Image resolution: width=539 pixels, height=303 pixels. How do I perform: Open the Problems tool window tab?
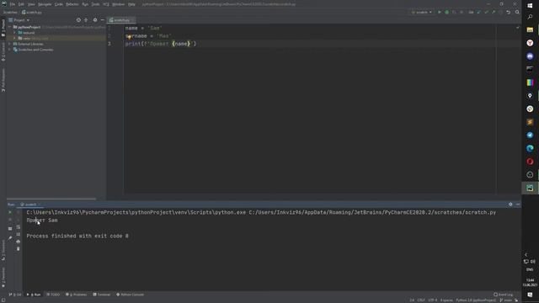pos(77,295)
